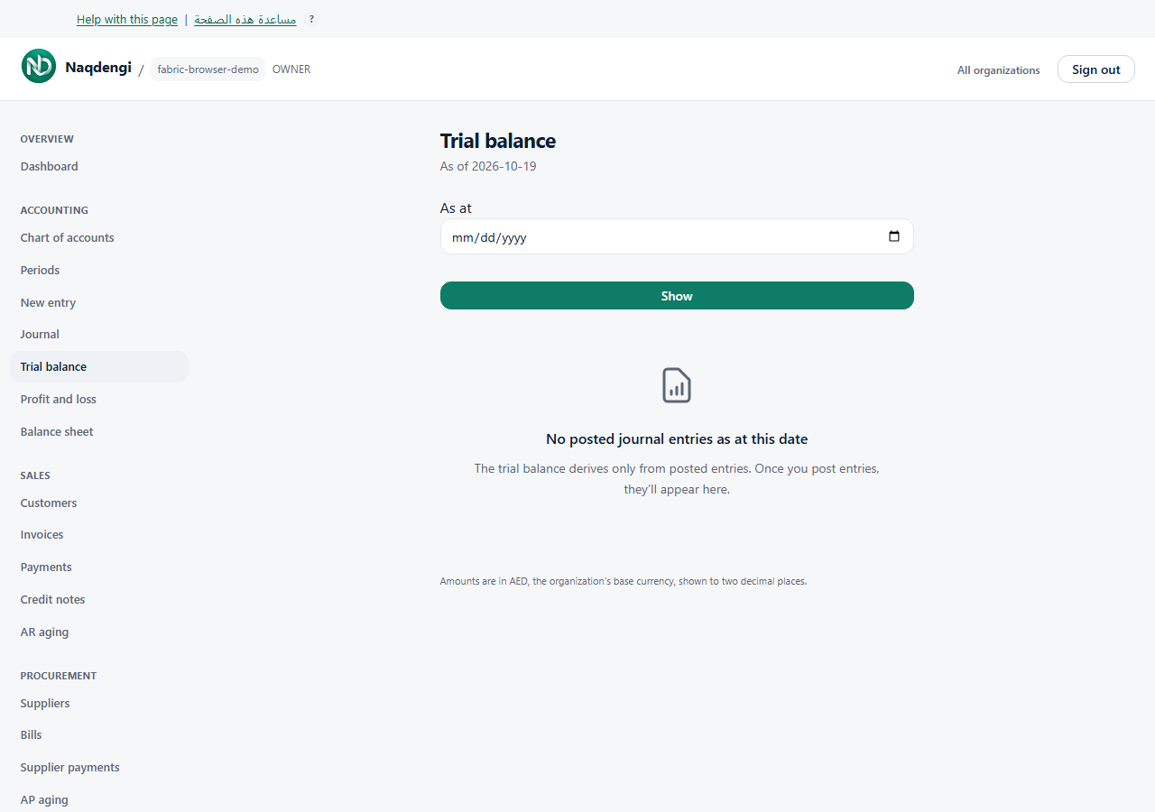Go to Chart of accounts
The image size is (1155, 812).
pos(68,237)
